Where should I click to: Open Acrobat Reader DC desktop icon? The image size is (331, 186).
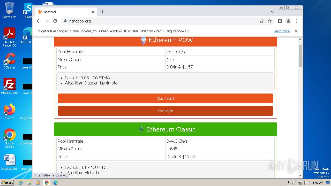tap(9, 37)
